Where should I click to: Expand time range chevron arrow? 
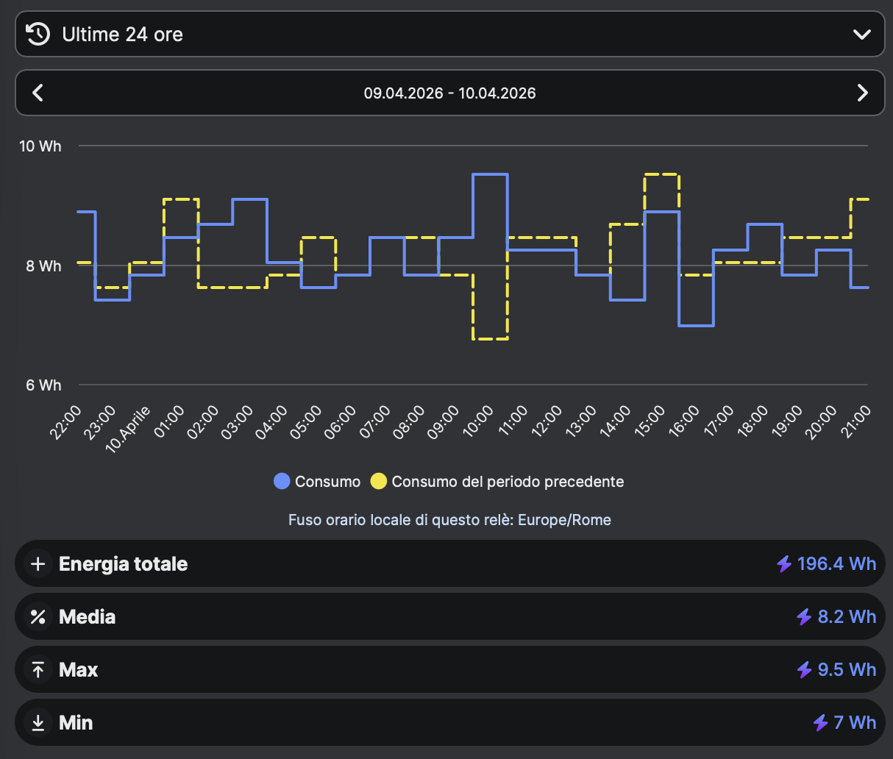pos(861,35)
